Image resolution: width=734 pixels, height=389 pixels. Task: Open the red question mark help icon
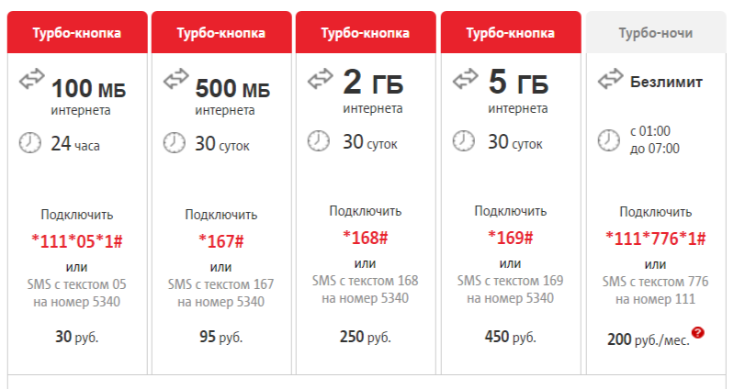(697, 332)
